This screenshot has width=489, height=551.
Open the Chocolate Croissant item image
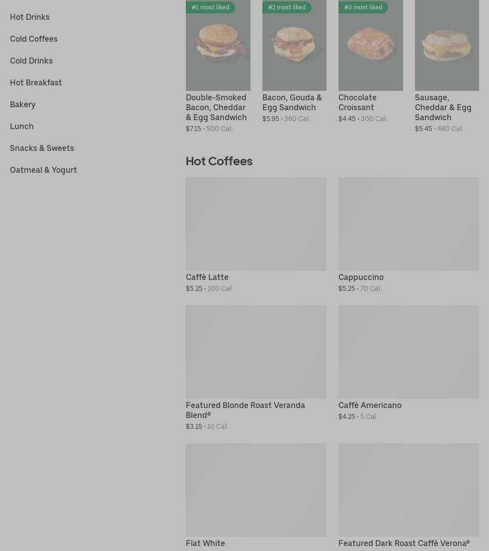(x=370, y=45)
